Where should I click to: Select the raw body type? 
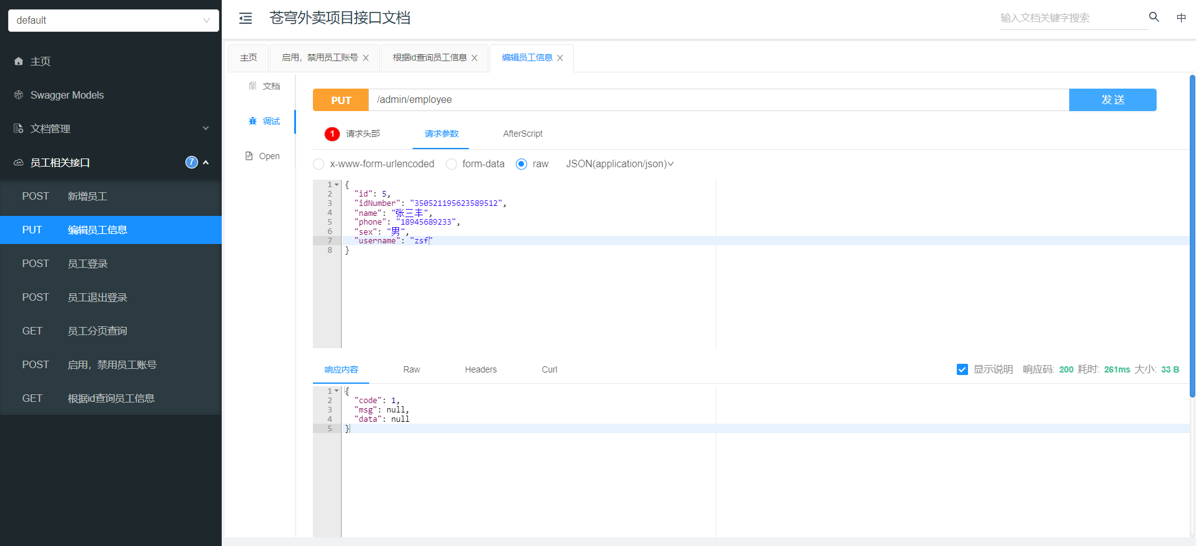point(521,164)
